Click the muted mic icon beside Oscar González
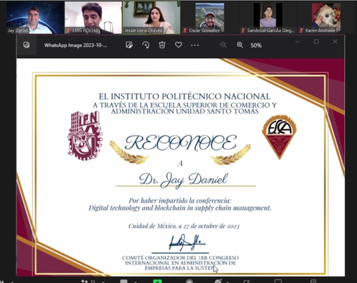 tap(184, 30)
